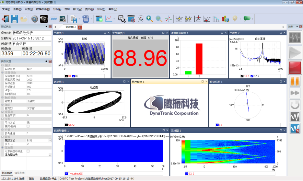Close the 测试窗口 tab with red X
The height and width of the screenshot is (181, 303).
[80, 27]
